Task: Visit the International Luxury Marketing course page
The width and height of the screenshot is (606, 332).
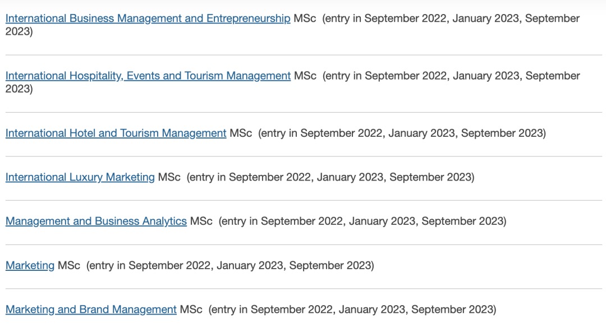Action: click(x=80, y=177)
